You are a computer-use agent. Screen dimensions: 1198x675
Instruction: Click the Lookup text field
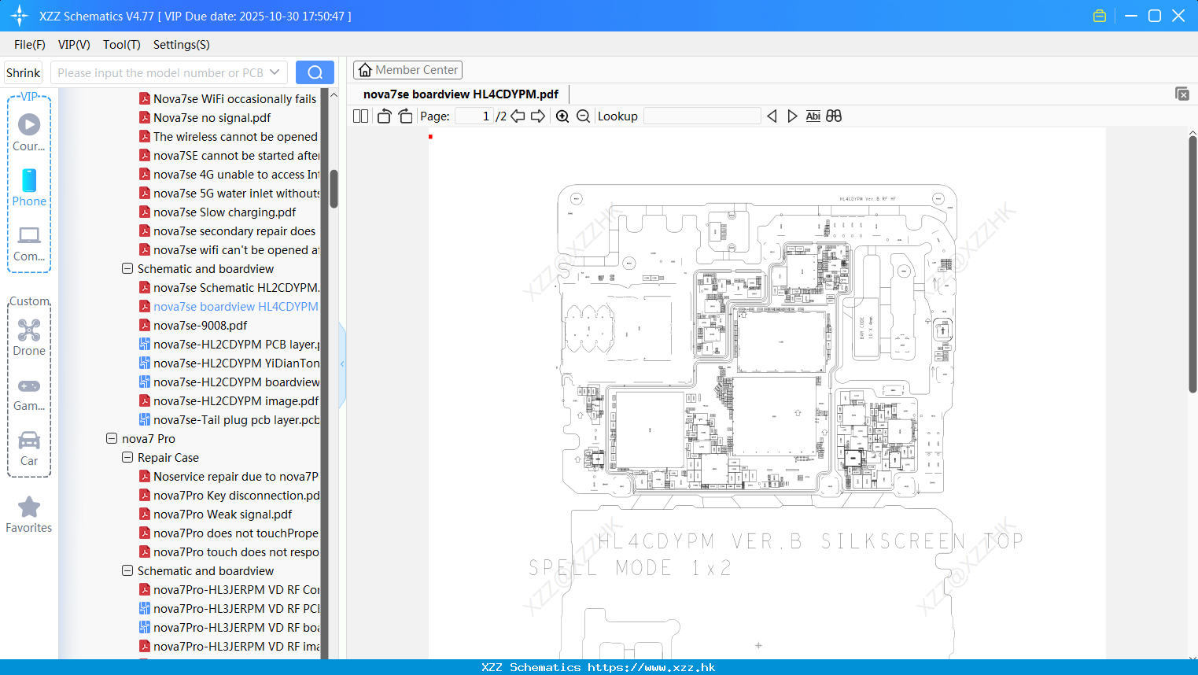pos(702,116)
